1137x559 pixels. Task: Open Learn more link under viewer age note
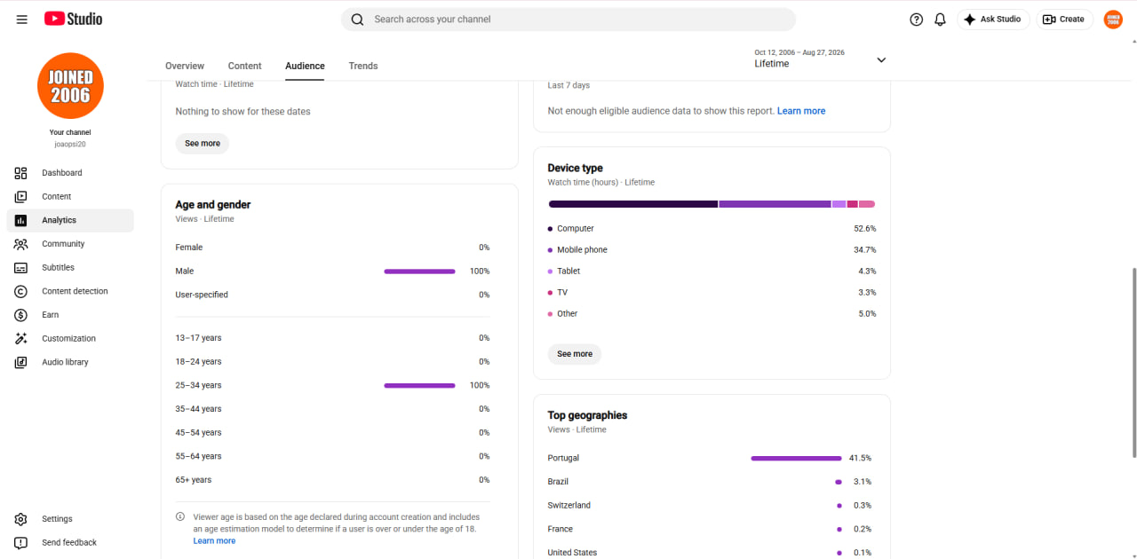click(x=214, y=540)
